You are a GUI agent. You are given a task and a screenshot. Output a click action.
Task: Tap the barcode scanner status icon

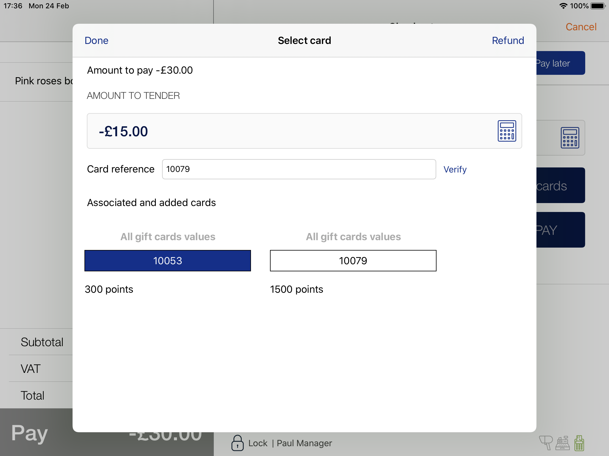tap(546, 443)
